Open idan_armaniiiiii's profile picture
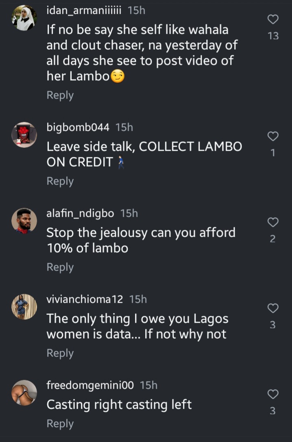Screen dimensions: 292x442 point(24,18)
